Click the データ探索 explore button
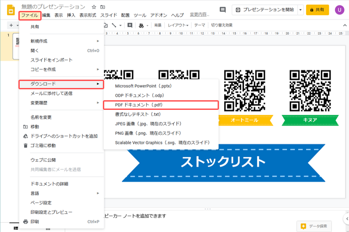 click(x=314, y=226)
